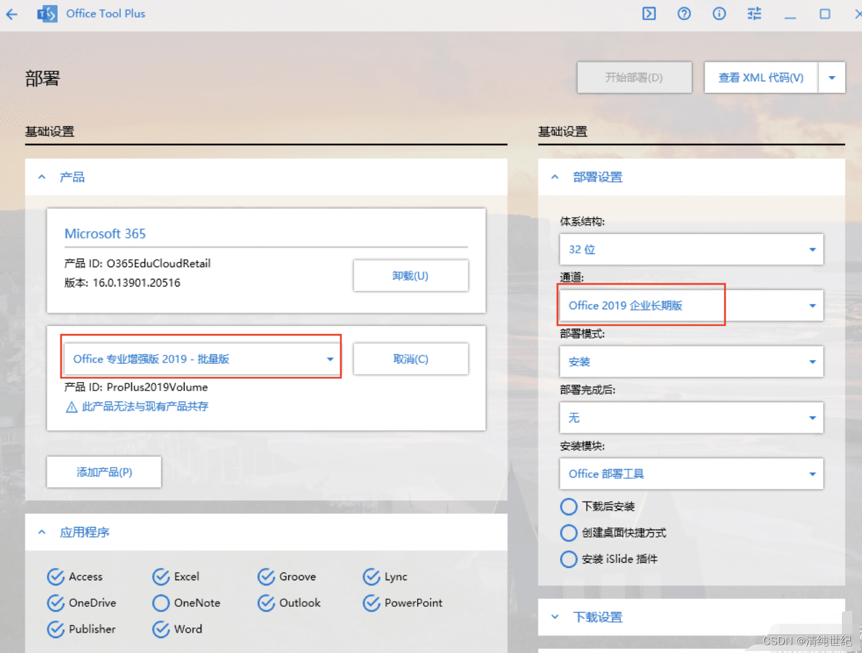This screenshot has height=653, width=862.
Task: Open the arrow next to 查看 XML 代码
Action: pos(832,77)
